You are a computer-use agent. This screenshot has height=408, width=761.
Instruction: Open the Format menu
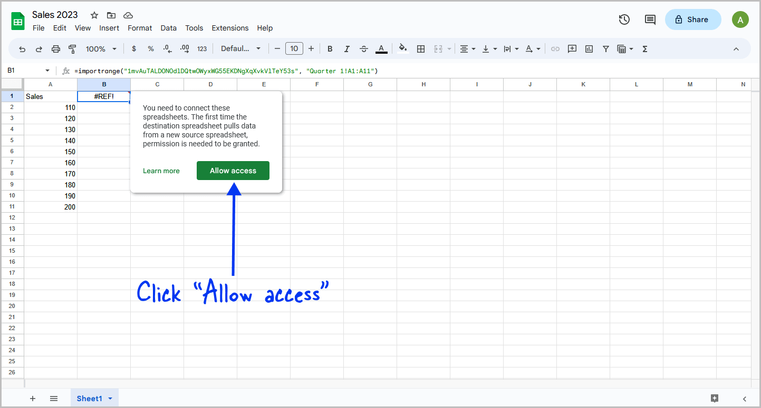tap(140, 28)
